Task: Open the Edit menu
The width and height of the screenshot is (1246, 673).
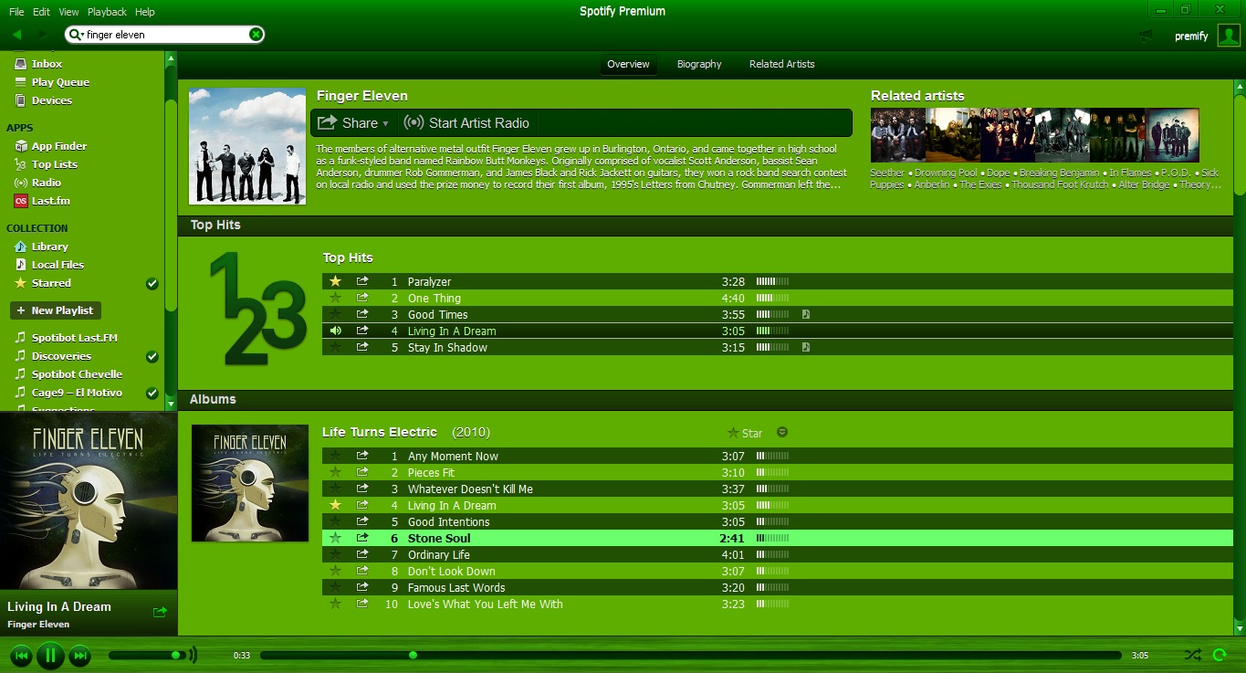Action: 42,12
